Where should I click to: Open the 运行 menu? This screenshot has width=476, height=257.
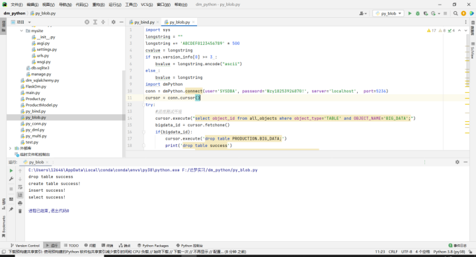(x=115, y=5)
